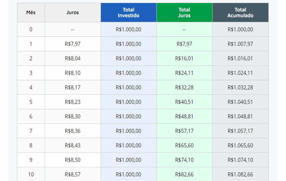
Task: Click the Mês column header
Action: point(31,13)
